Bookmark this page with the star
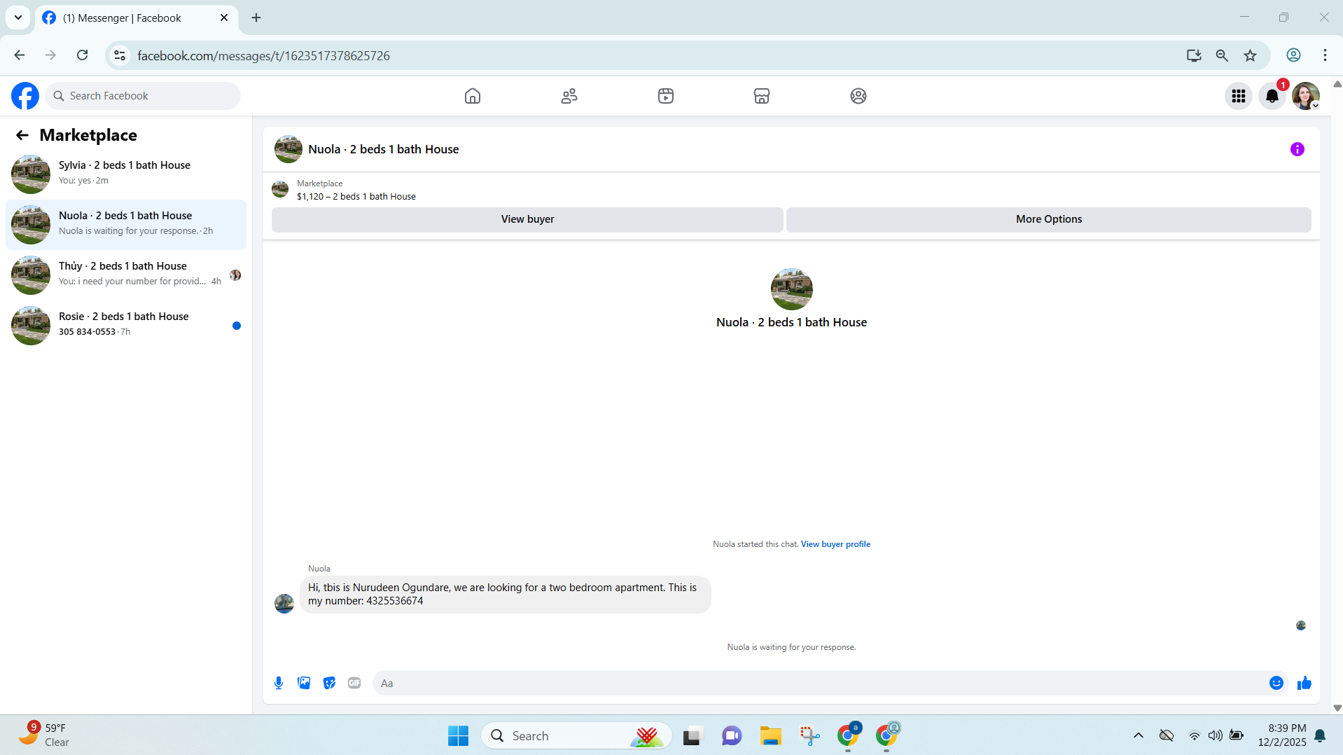The image size is (1343, 755). point(1250,55)
